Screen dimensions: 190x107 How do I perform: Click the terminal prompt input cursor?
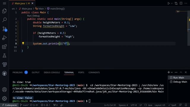(89, 101)
